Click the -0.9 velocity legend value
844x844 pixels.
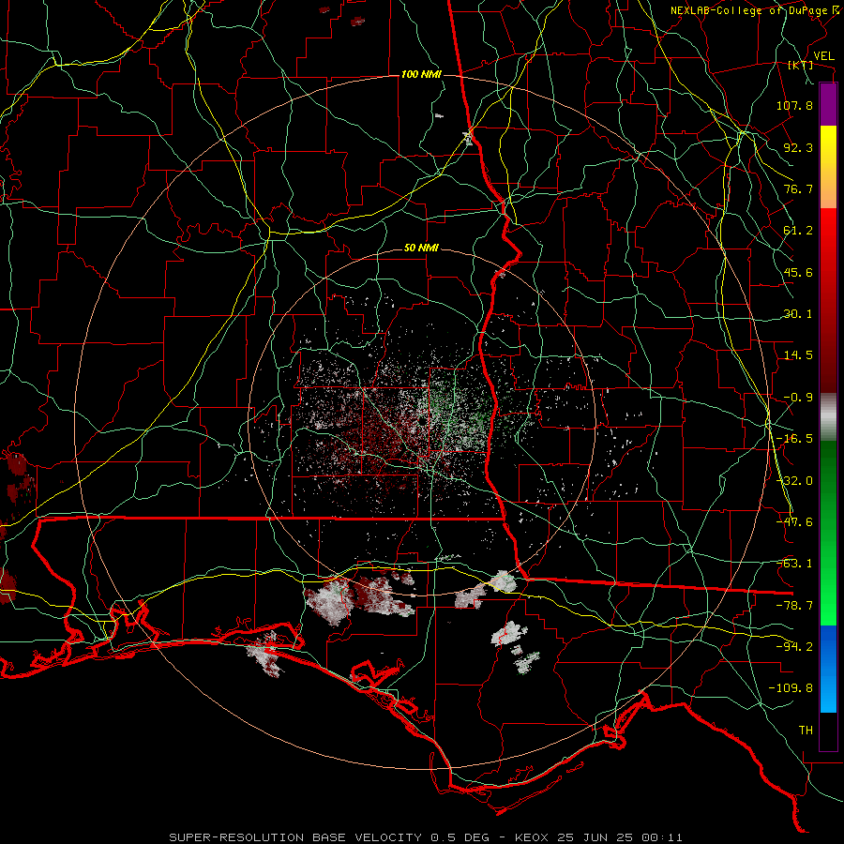(x=798, y=398)
